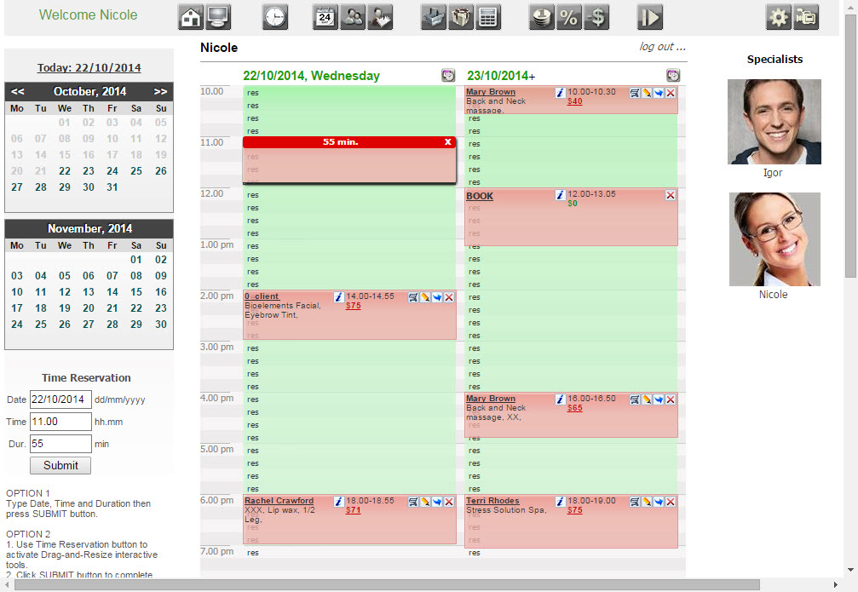
Task: Click the percent discount icon
Action: 568,17
